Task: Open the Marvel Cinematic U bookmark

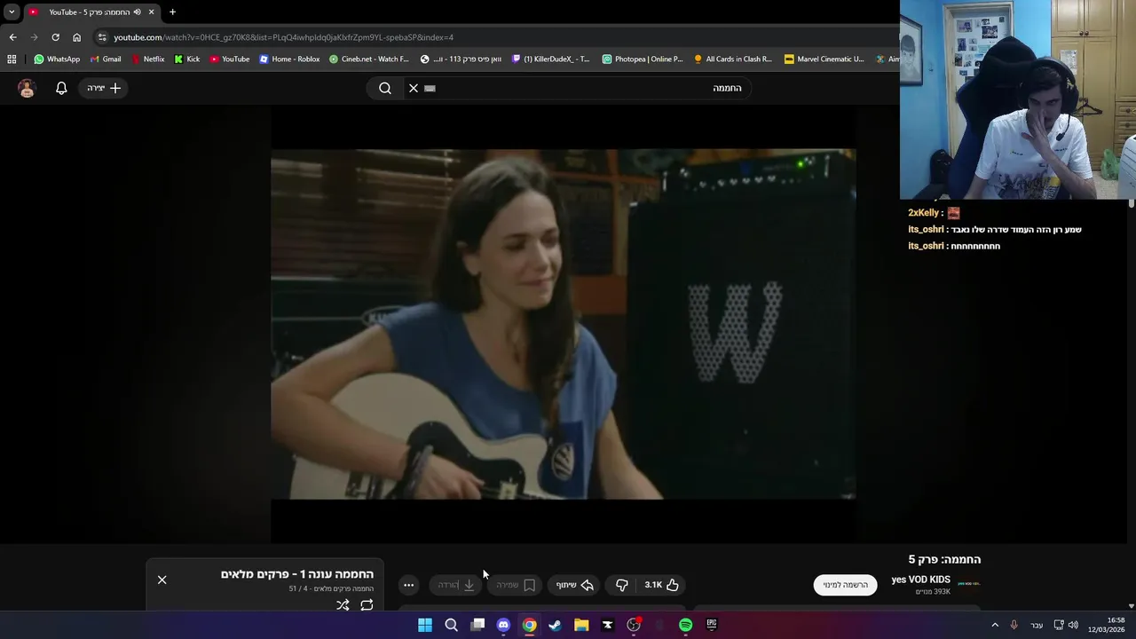Action: pyautogui.click(x=824, y=59)
